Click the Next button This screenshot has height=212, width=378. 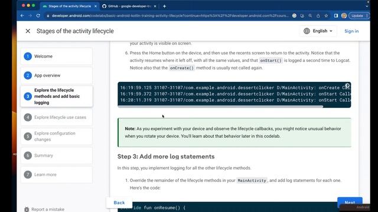point(350,203)
